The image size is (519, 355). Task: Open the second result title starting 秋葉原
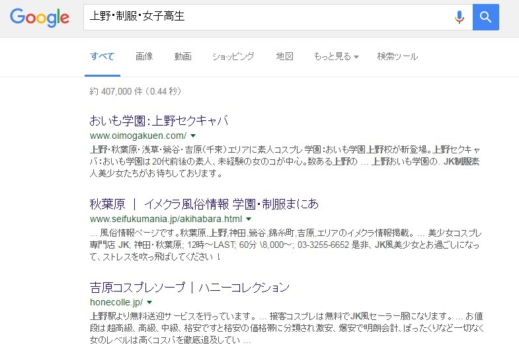(204, 204)
